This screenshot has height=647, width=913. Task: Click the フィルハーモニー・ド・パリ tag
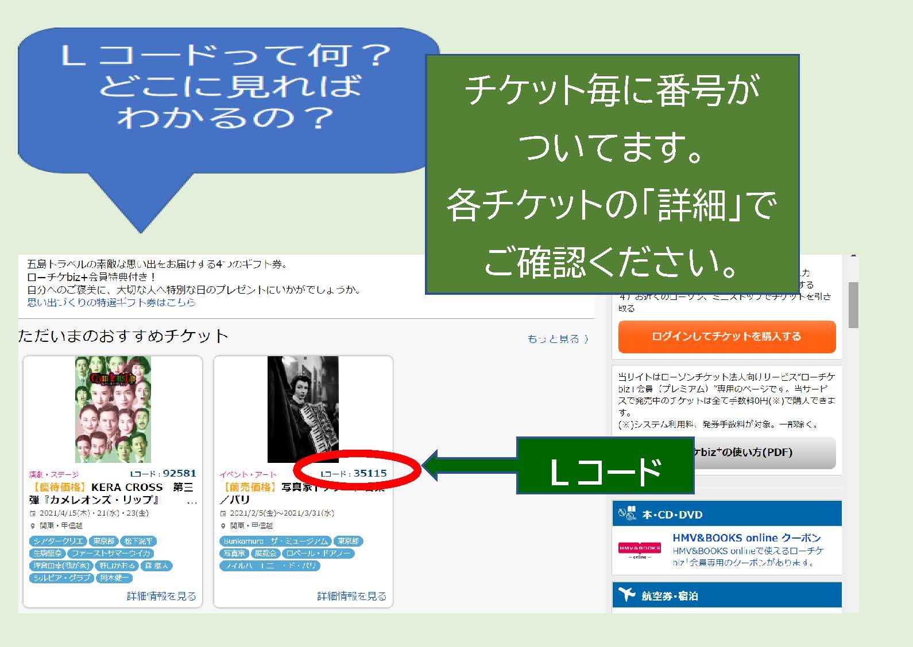[270, 566]
